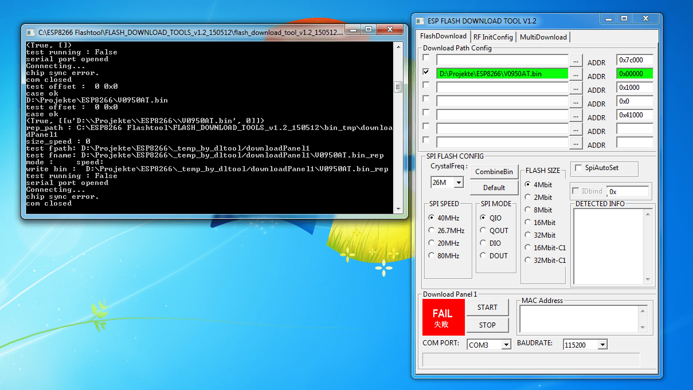Choose QOUT SPI mode
This screenshot has height=390, width=693.
pyautogui.click(x=483, y=230)
